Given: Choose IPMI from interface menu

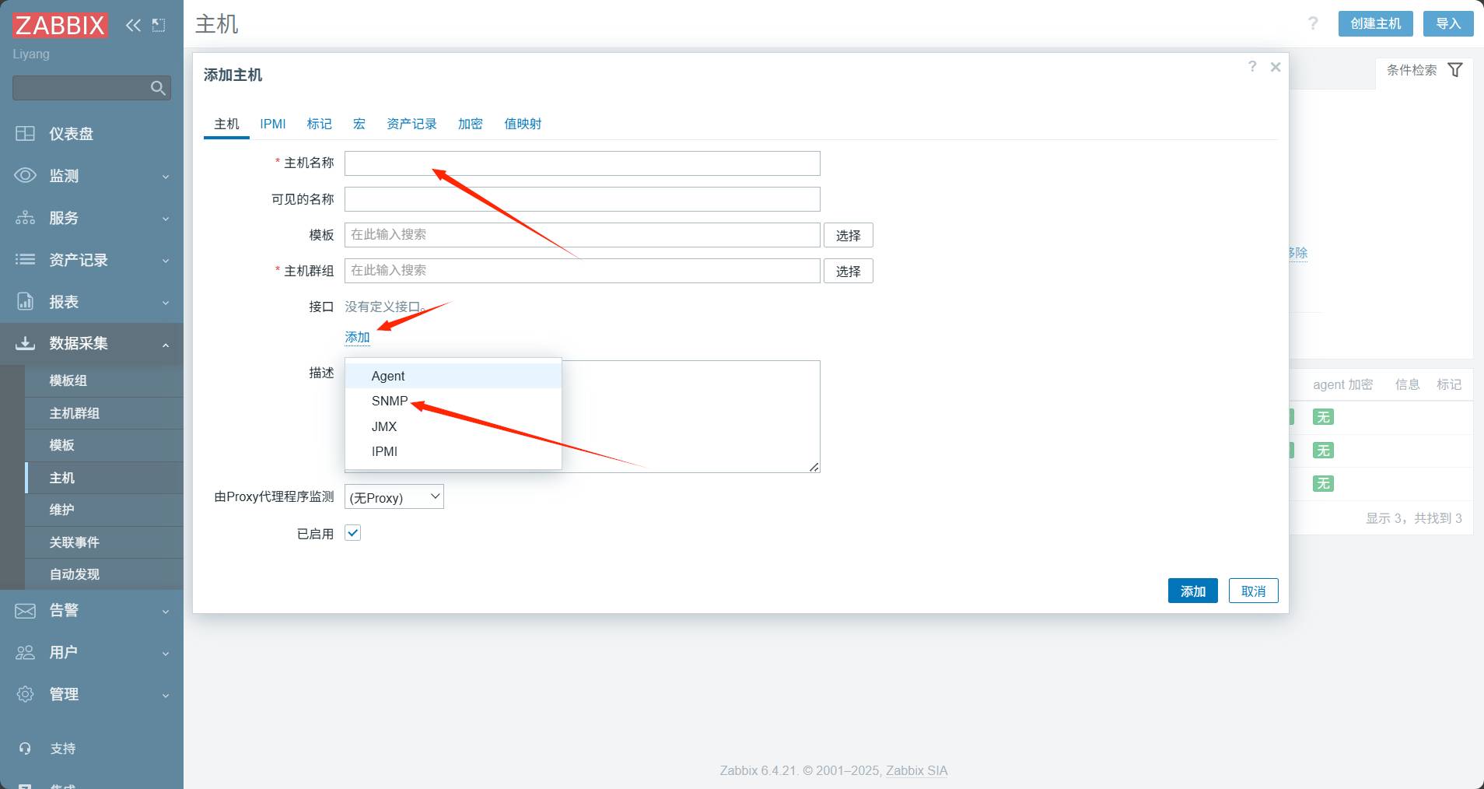Looking at the screenshot, I should coord(453,451).
